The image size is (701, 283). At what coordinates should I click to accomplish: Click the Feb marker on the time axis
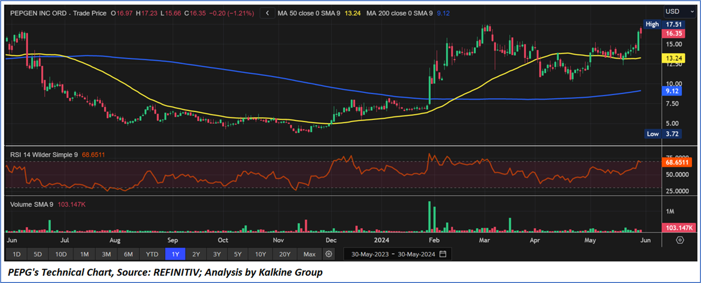click(x=434, y=240)
